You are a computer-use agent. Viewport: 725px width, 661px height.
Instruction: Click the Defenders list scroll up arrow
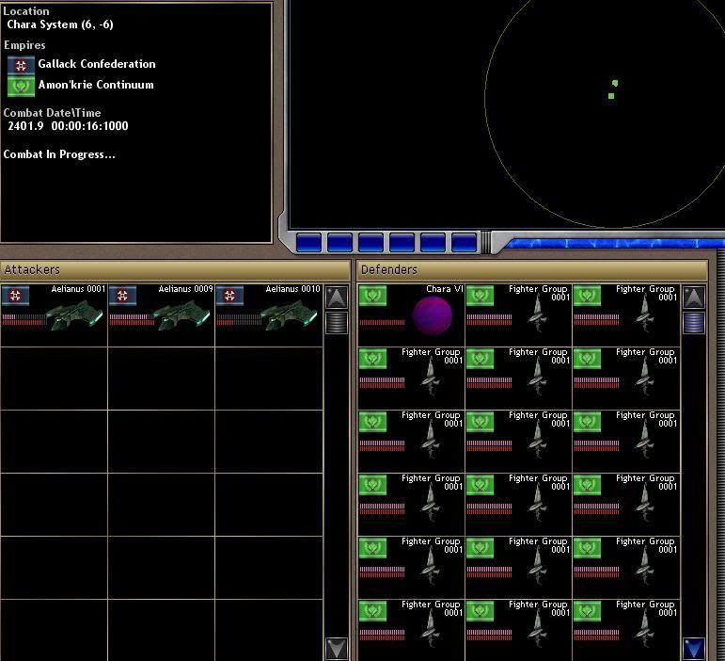point(694,298)
